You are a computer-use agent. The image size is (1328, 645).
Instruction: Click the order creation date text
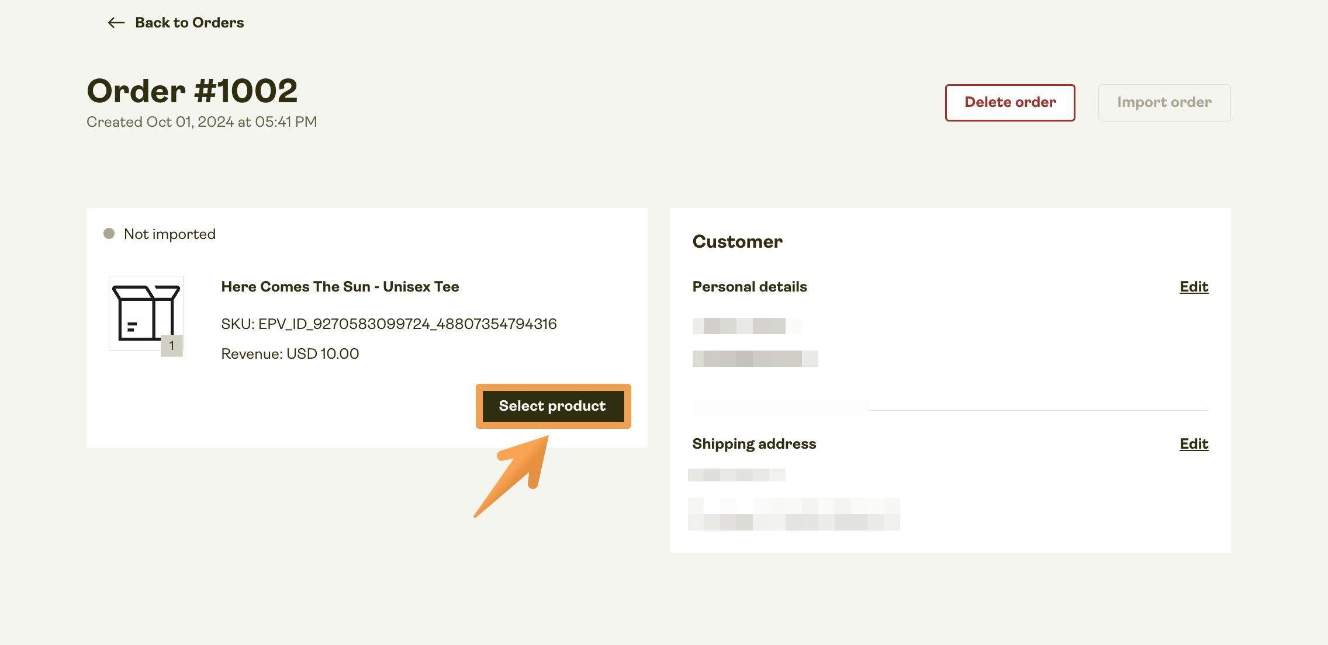click(202, 122)
